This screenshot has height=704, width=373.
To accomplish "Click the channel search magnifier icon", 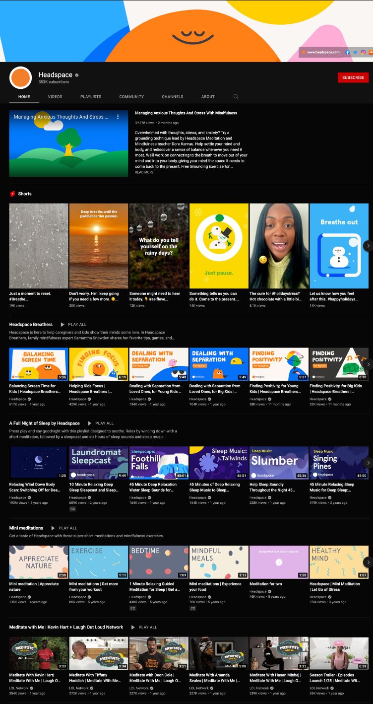I will (236, 97).
